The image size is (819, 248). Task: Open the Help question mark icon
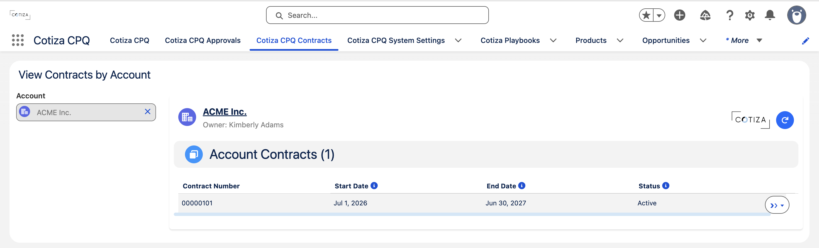click(x=730, y=15)
